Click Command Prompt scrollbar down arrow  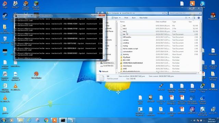point(104,58)
